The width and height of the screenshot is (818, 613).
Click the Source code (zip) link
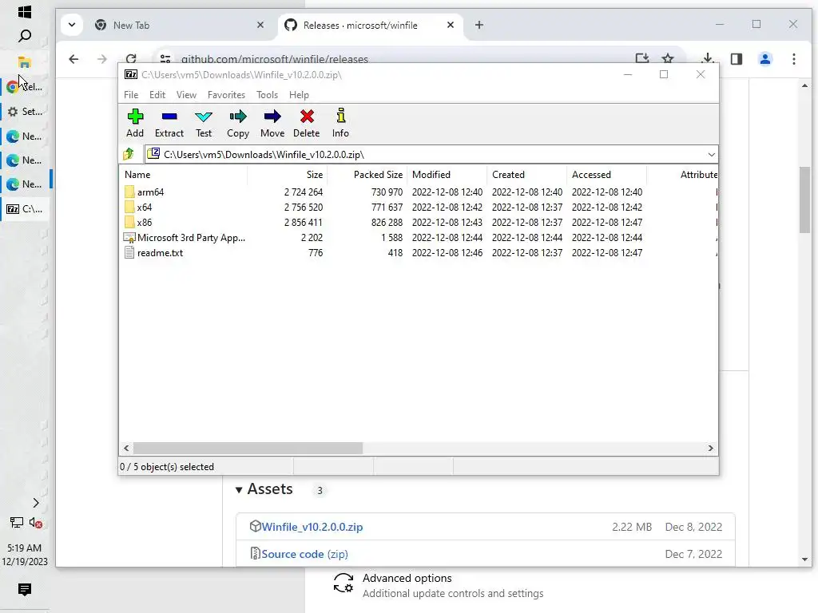[304, 554]
